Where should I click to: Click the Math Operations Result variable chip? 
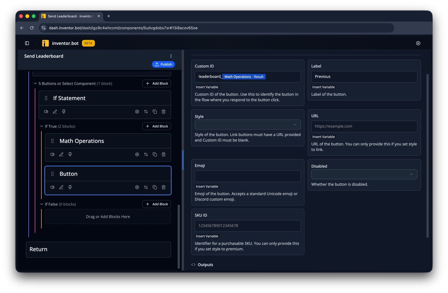[244, 77]
